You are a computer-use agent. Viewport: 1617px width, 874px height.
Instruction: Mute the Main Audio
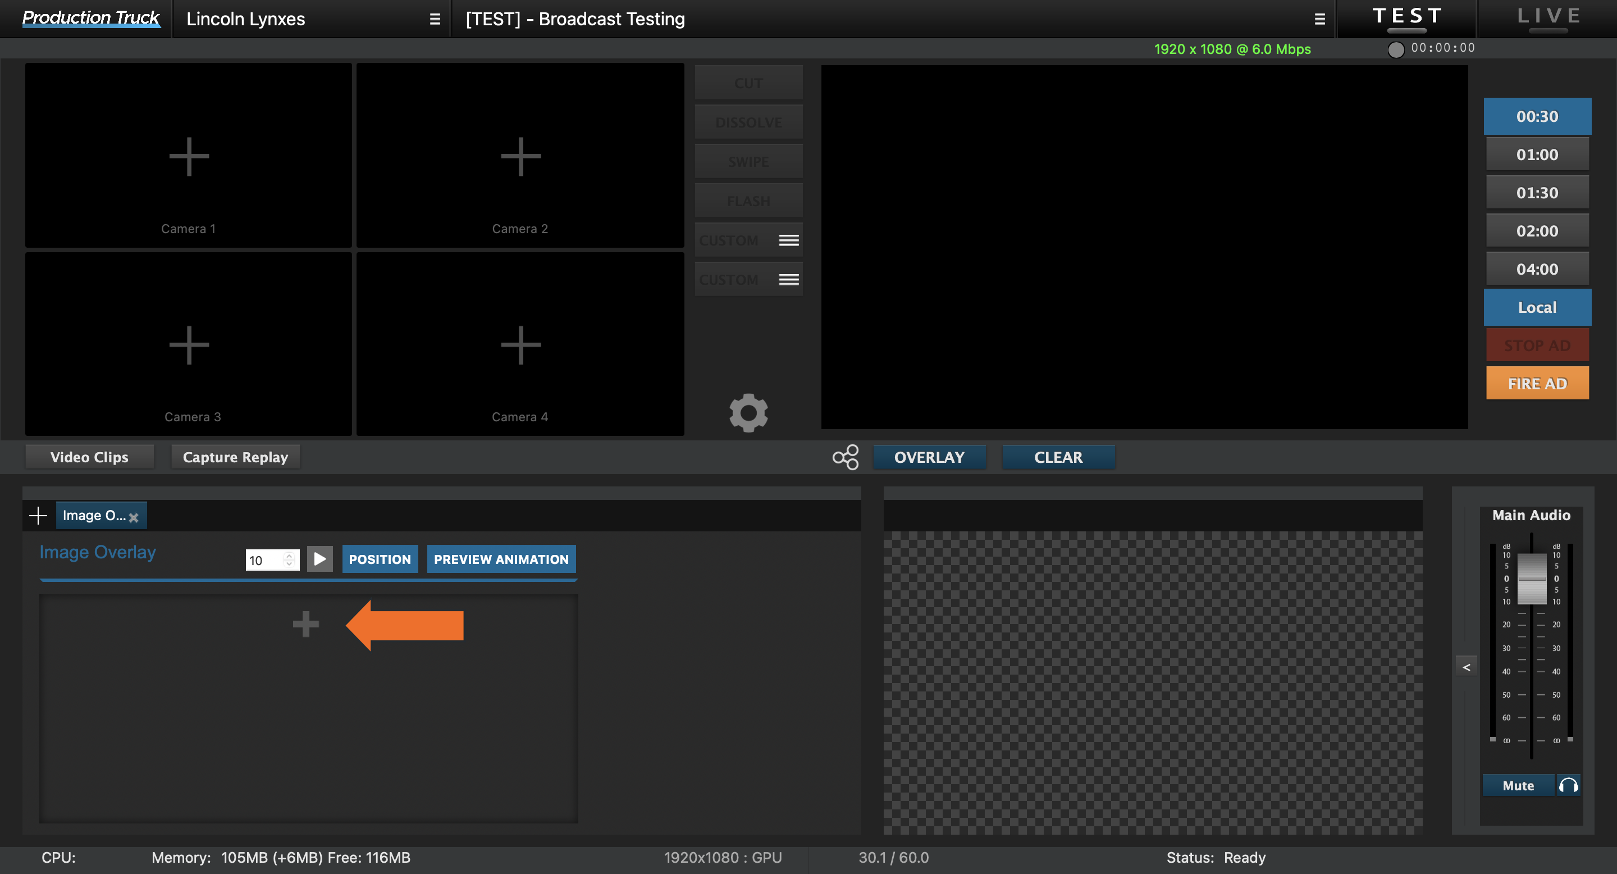click(1518, 785)
